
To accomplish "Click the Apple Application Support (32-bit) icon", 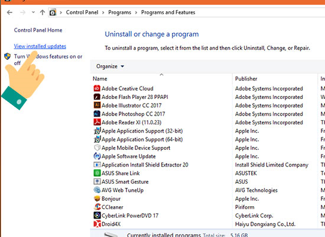I will point(97,131).
